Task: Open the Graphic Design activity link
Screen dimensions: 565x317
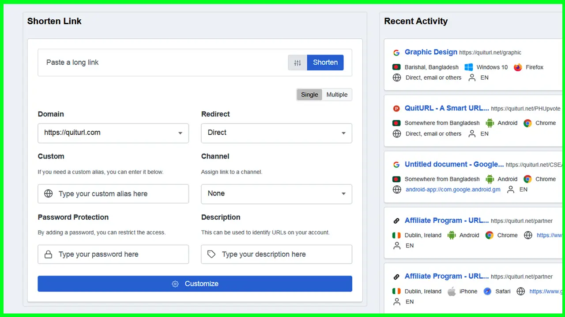Action: point(431,52)
